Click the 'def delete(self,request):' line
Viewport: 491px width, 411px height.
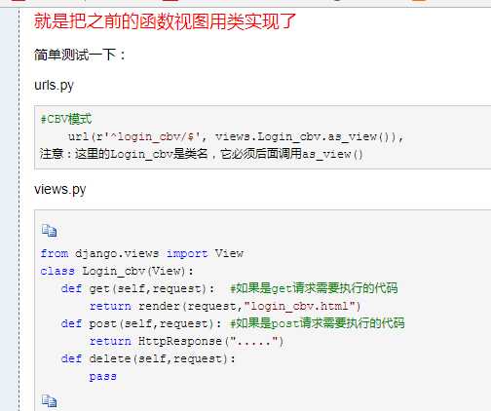click(148, 358)
